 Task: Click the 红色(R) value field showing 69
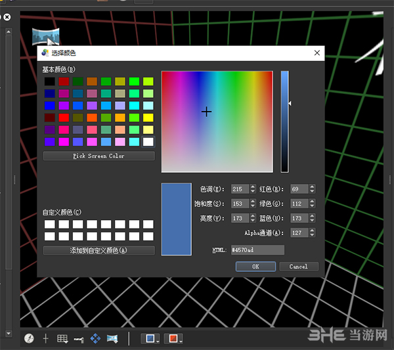(299, 189)
